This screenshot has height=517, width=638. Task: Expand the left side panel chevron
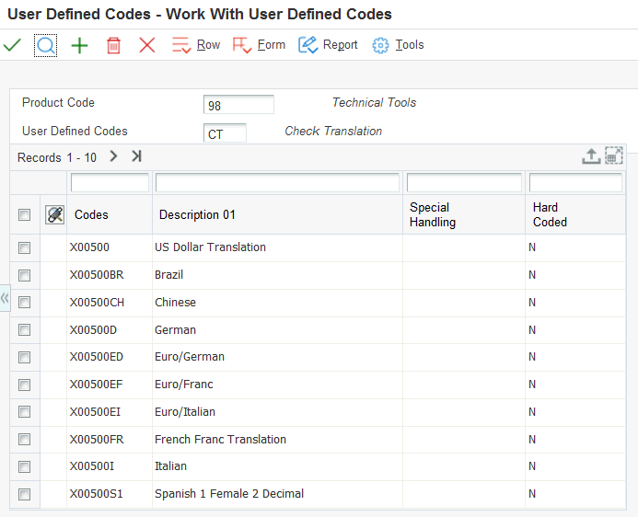[5, 297]
